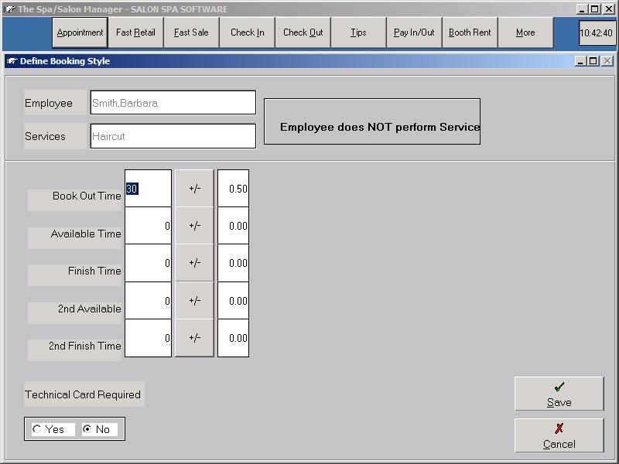Select No for Technical Card Required
The height and width of the screenshot is (464, 619).
point(87,429)
